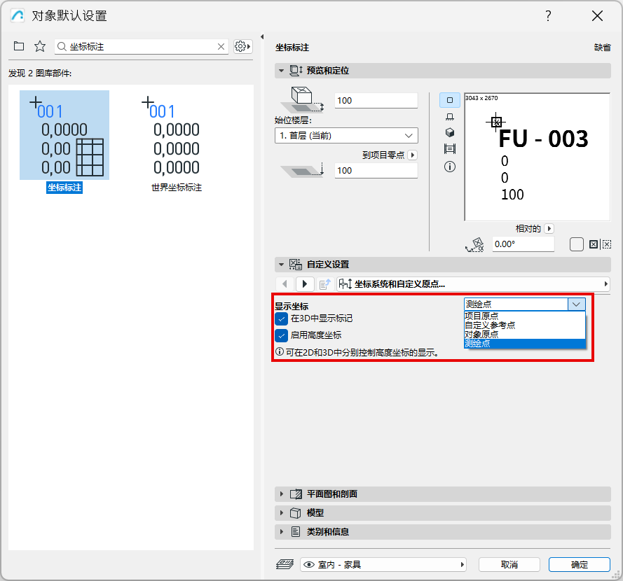The image size is (623, 581).
Task: Click the rotation angle icon
Action: (475, 245)
